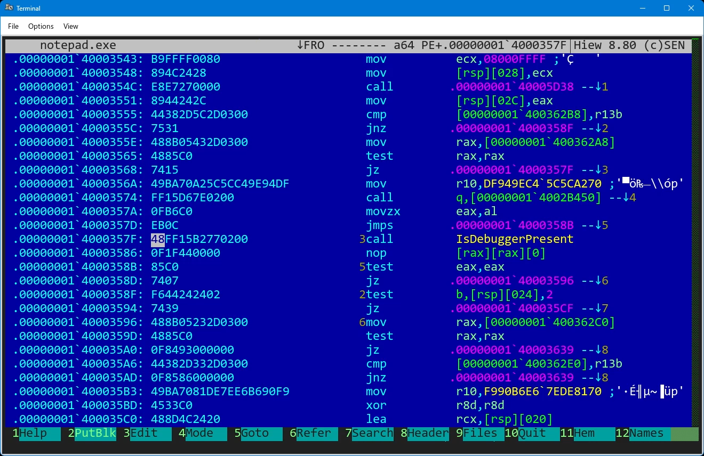The height and width of the screenshot is (456, 704).
Task: Open the Options menu
Action: click(41, 26)
